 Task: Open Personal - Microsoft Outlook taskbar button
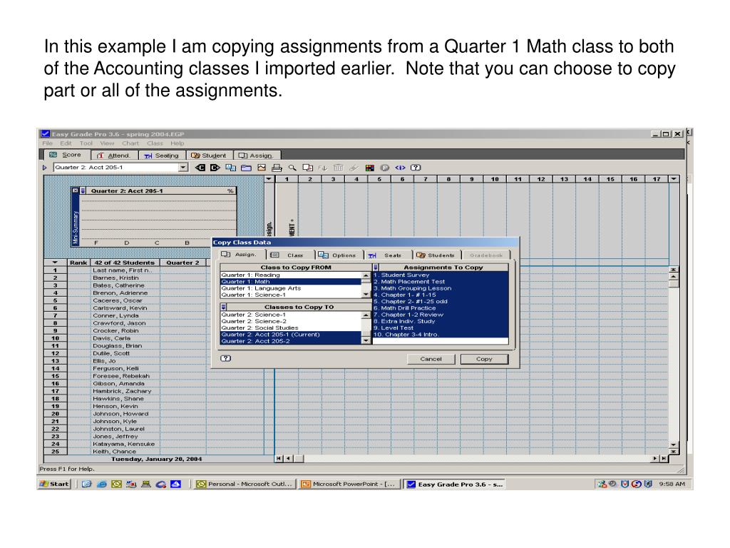click(x=245, y=484)
